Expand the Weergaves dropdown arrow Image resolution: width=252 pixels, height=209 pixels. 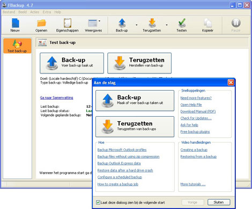pos(99,21)
